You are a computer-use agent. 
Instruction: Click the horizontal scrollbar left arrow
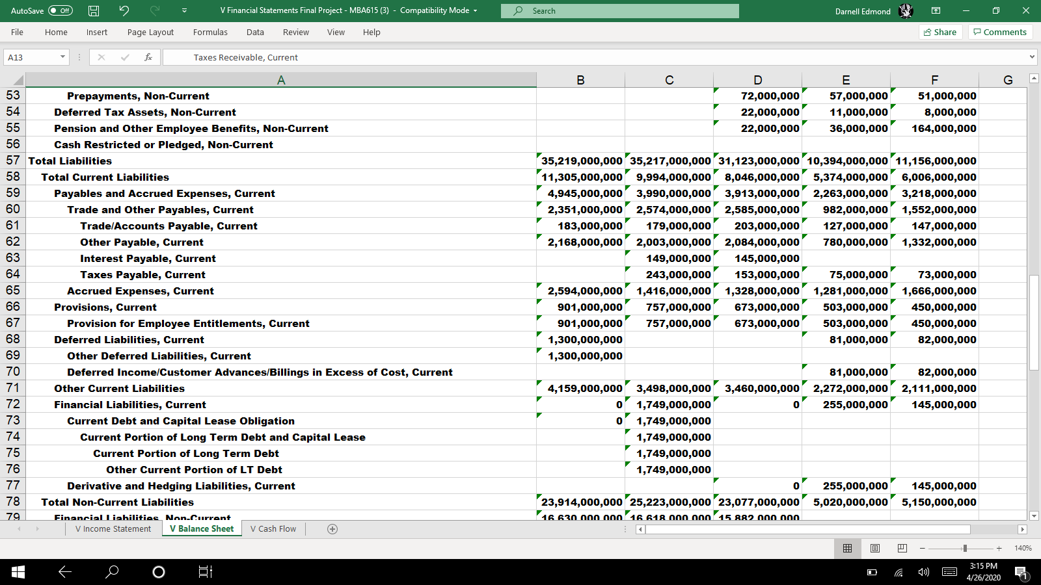coord(640,529)
